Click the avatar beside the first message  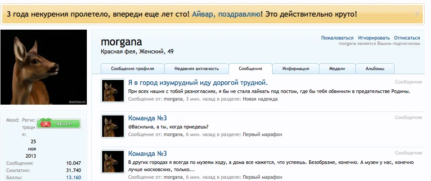click(x=113, y=91)
